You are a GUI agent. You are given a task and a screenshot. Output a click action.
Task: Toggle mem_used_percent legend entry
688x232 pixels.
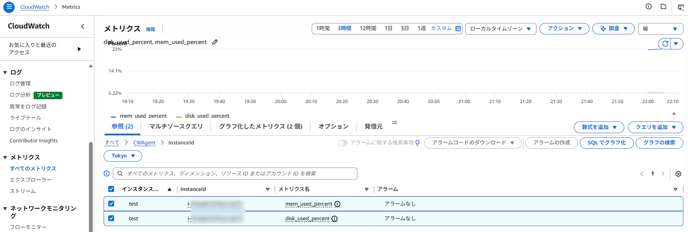click(139, 116)
